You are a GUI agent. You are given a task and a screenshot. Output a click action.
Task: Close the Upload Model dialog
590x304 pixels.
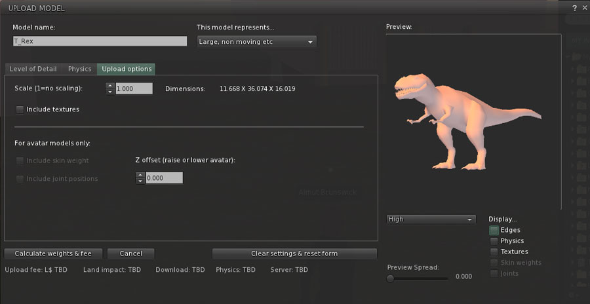point(583,8)
